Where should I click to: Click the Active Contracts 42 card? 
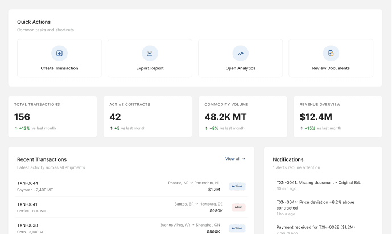click(147, 117)
